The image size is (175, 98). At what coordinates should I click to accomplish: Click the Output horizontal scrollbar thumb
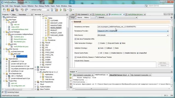(91, 89)
